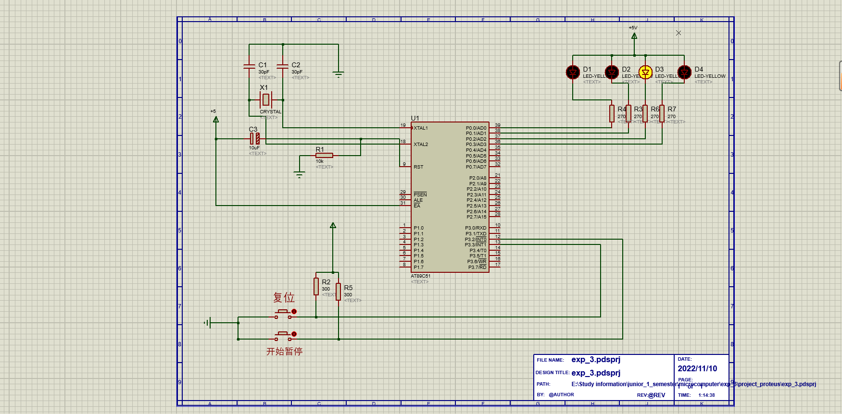Select the R2 300 resistor body

[x=316, y=286]
